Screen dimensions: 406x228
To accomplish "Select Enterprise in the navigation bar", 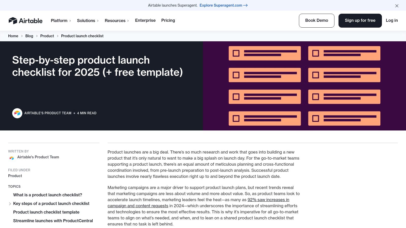I will click(145, 21).
